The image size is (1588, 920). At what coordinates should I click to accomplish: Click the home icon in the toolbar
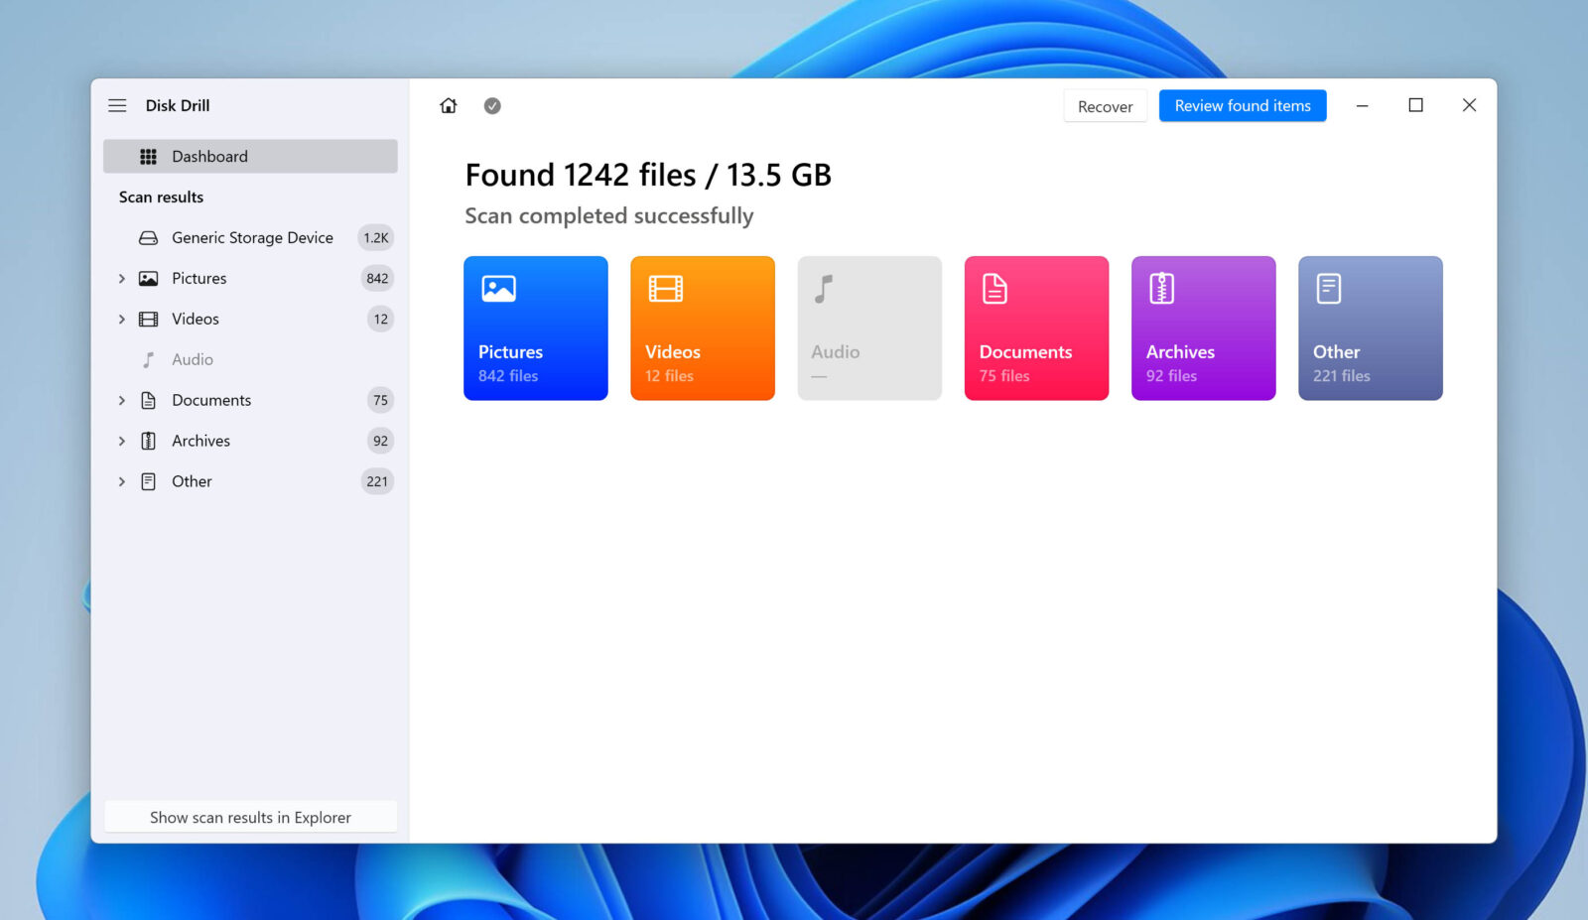coord(448,105)
